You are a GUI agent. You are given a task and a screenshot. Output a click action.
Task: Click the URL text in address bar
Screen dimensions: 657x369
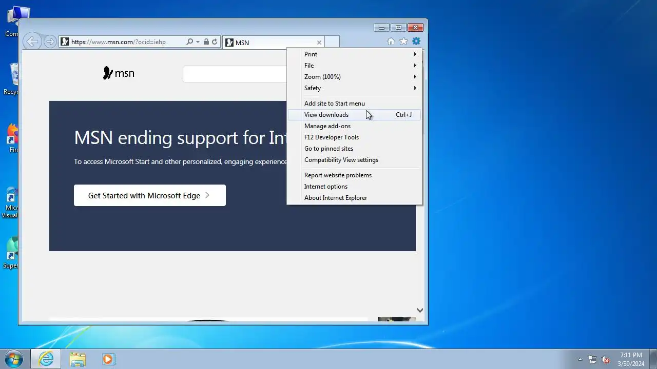coord(119,42)
